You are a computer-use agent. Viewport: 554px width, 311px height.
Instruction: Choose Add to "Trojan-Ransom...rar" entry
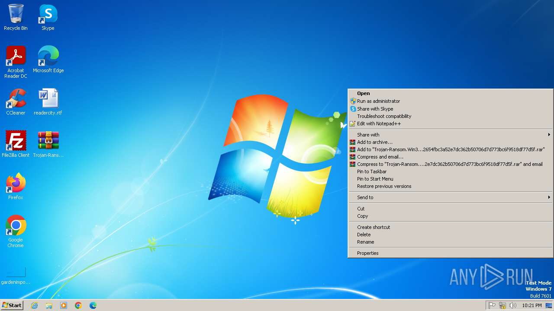click(x=450, y=149)
